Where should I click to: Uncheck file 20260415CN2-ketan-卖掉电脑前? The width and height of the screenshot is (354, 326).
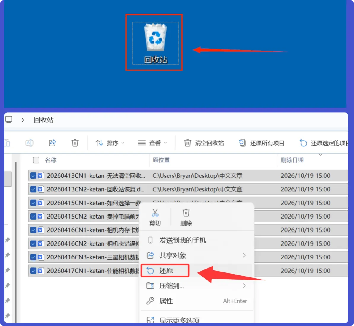click(33, 216)
